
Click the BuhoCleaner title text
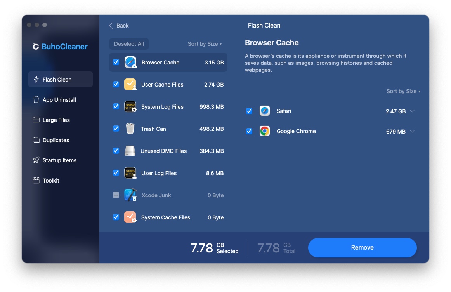(64, 47)
